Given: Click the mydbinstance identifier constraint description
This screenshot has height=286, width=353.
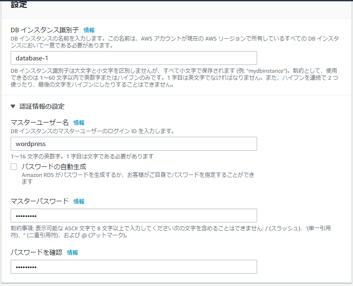Looking at the screenshot, I should point(174,78).
